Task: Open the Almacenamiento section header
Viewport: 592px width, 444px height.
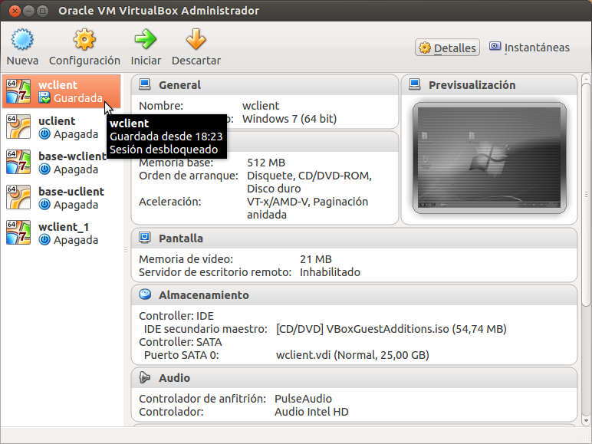Action: (354, 295)
